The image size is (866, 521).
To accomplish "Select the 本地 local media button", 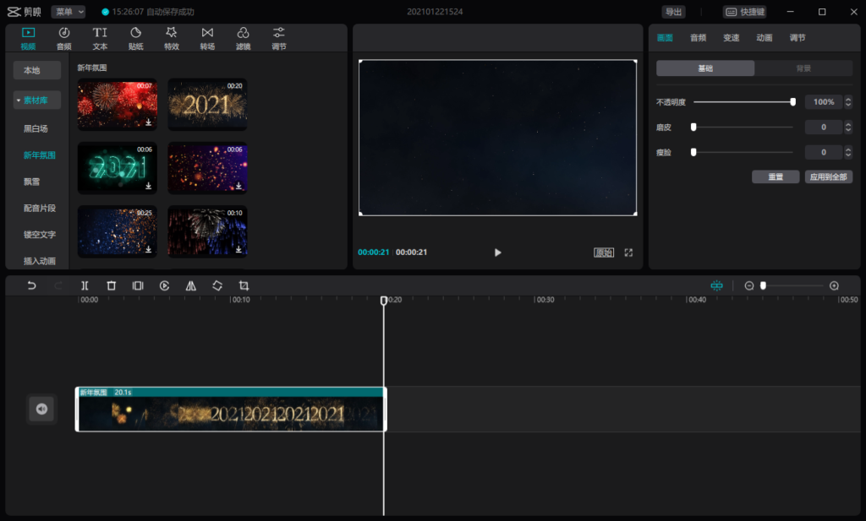I will pyautogui.click(x=37, y=71).
